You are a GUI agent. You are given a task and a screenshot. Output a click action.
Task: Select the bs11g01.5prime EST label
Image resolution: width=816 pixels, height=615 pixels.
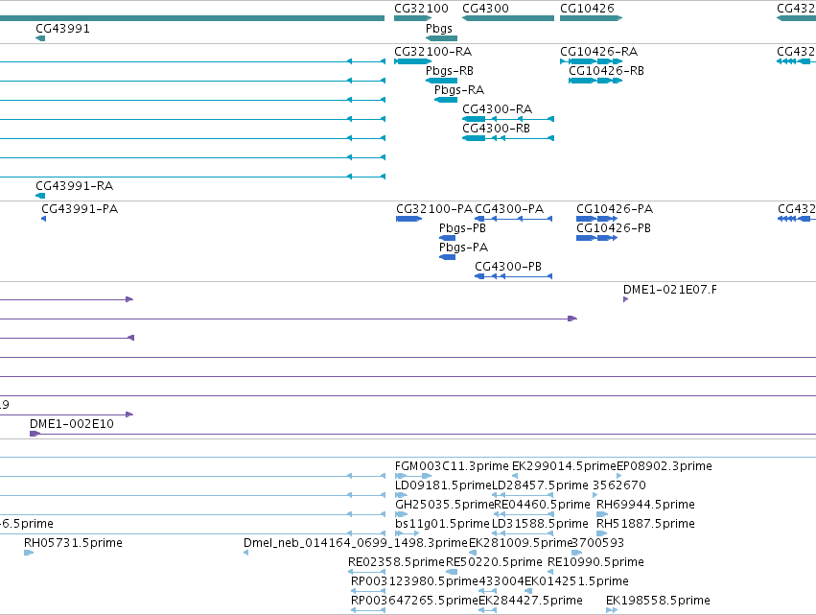pyautogui.click(x=442, y=525)
